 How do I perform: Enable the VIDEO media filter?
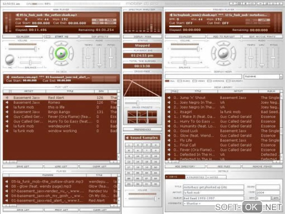tap(194, 81)
